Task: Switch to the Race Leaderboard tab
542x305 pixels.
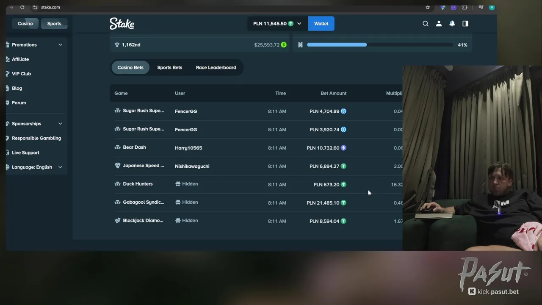Action: coord(216,67)
